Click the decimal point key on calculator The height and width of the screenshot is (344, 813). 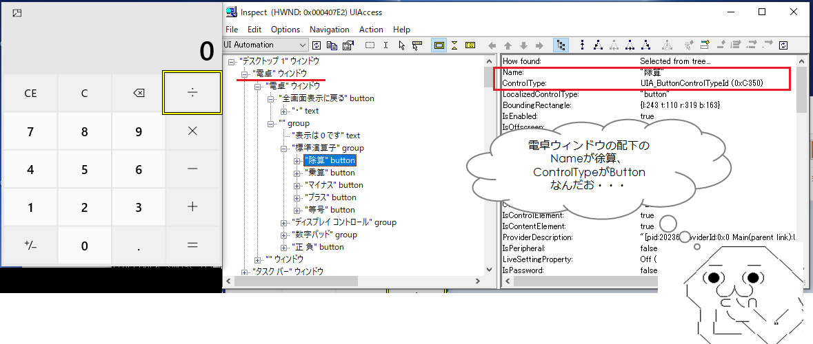[139, 246]
